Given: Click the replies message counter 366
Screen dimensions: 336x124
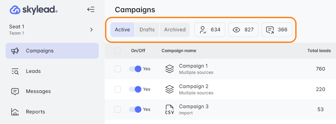Looking at the screenshot, I should [x=277, y=30].
